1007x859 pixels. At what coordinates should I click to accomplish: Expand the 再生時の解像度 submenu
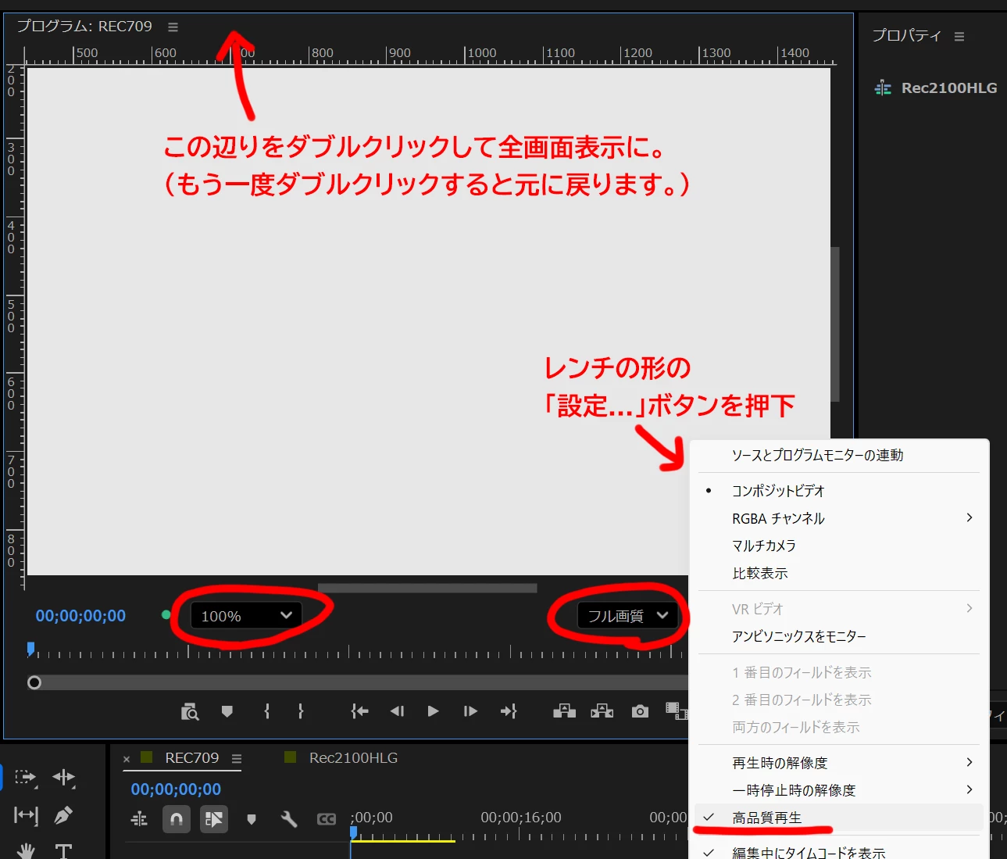(x=838, y=763)
